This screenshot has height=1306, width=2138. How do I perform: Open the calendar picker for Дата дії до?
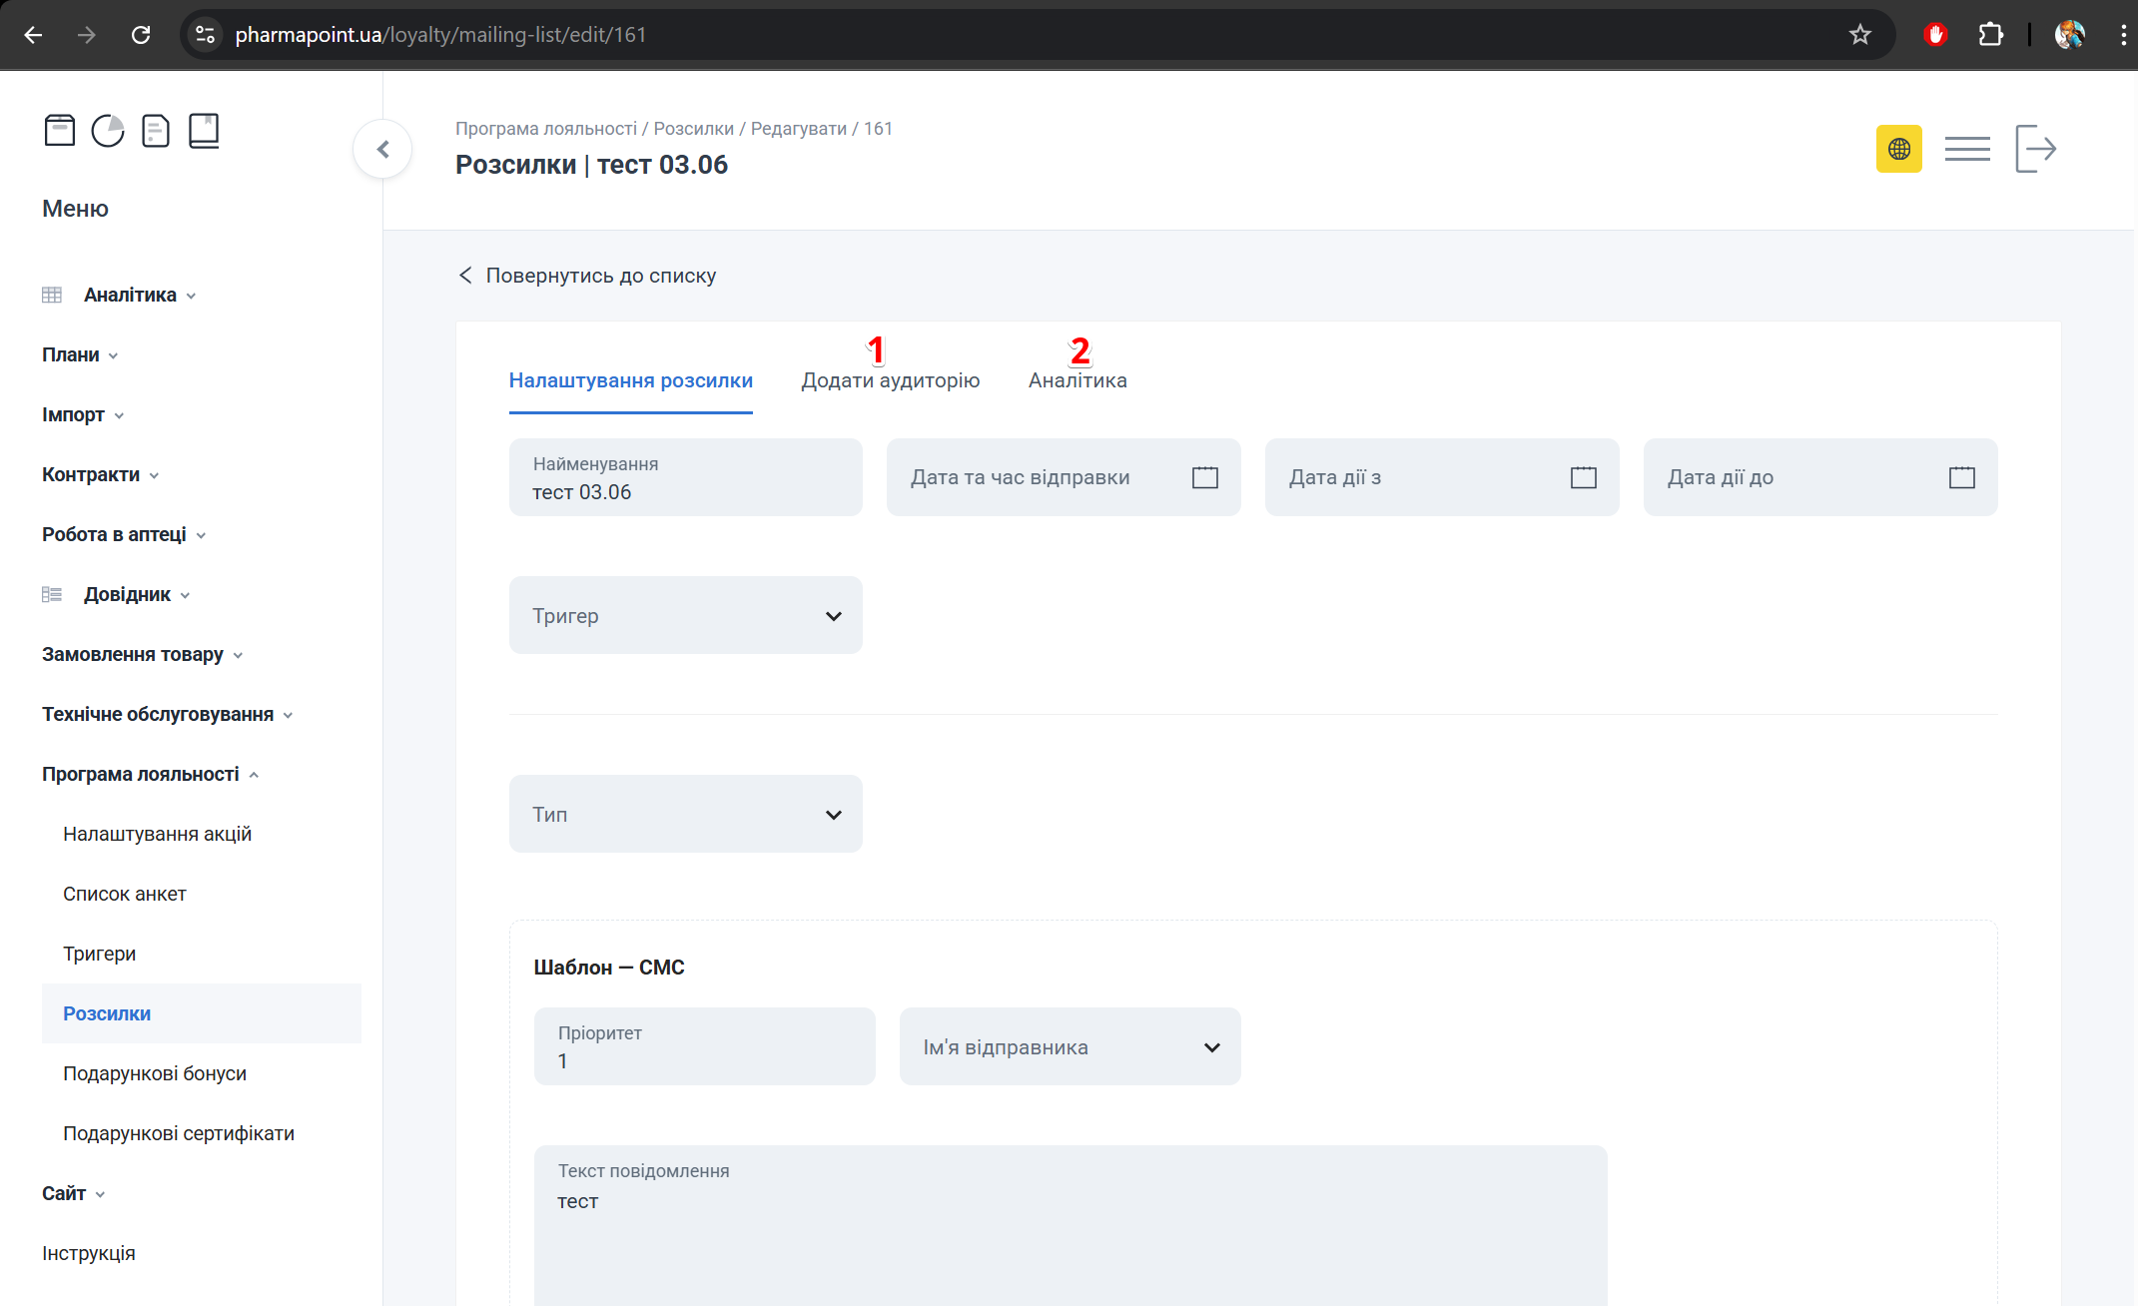(x=1961, y=477)
